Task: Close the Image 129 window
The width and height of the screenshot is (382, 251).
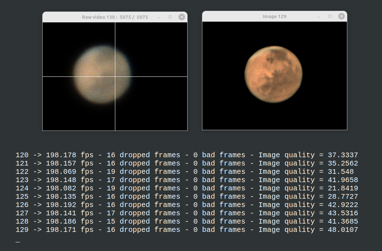Action: pos(341,16)
